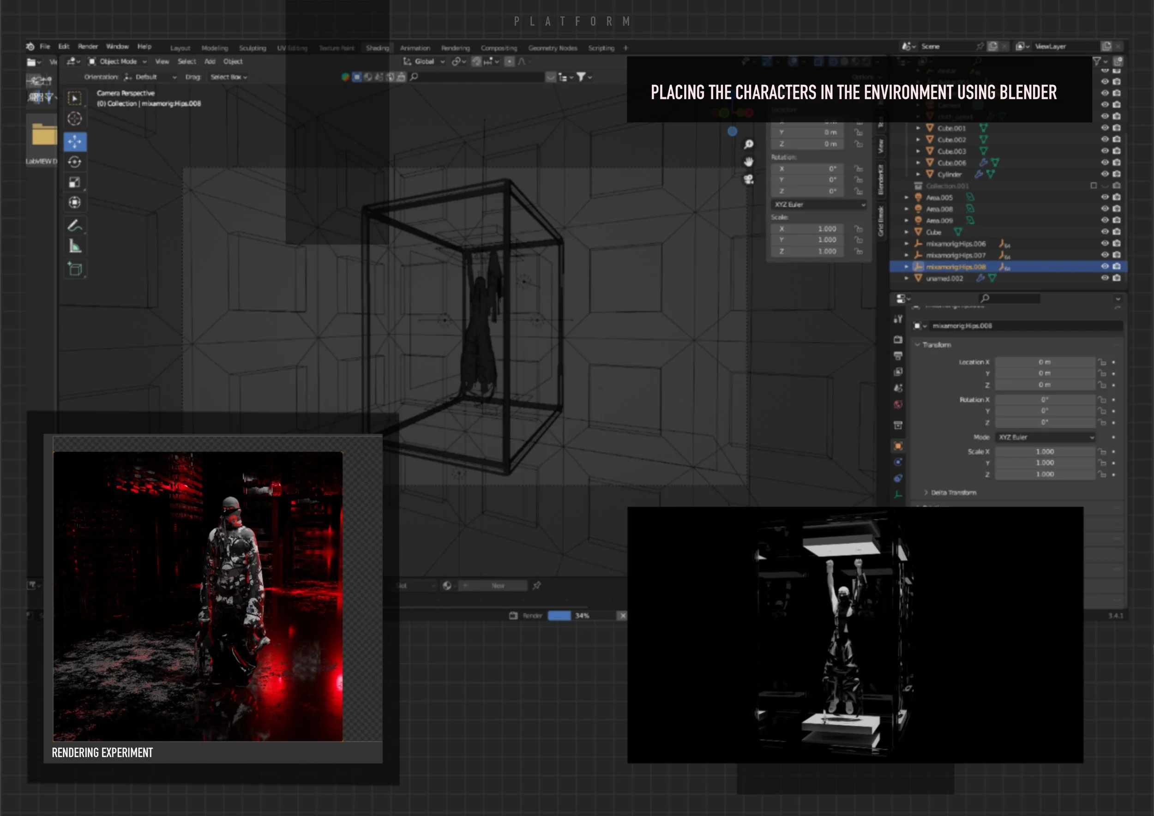
Task: Open the Object properties tab icon
Action: coord(898,446)
